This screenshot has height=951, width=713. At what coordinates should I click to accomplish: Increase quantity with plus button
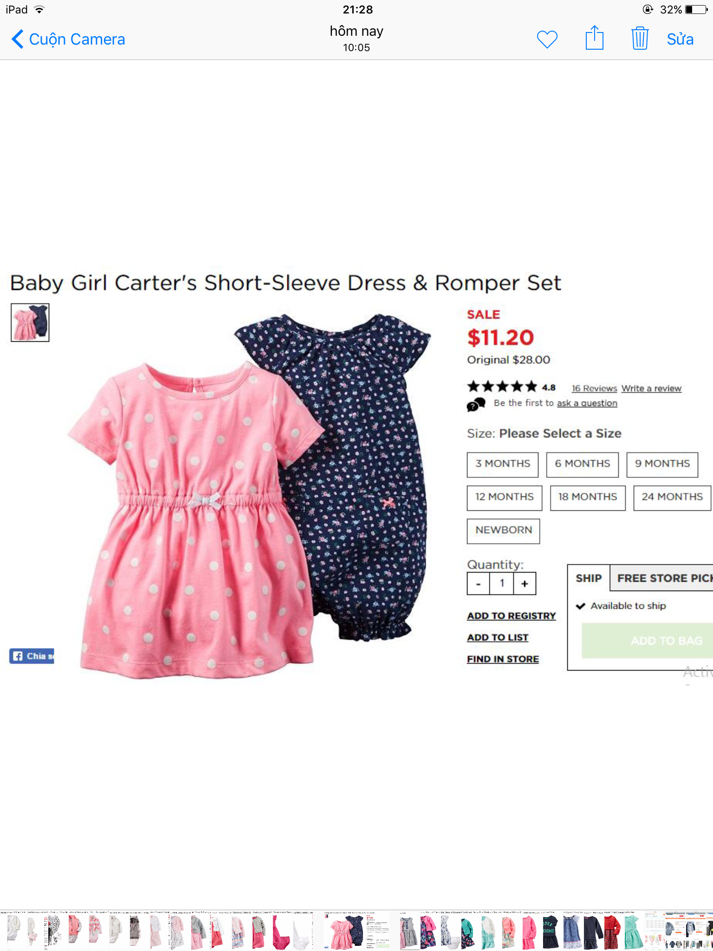point(525,584)
